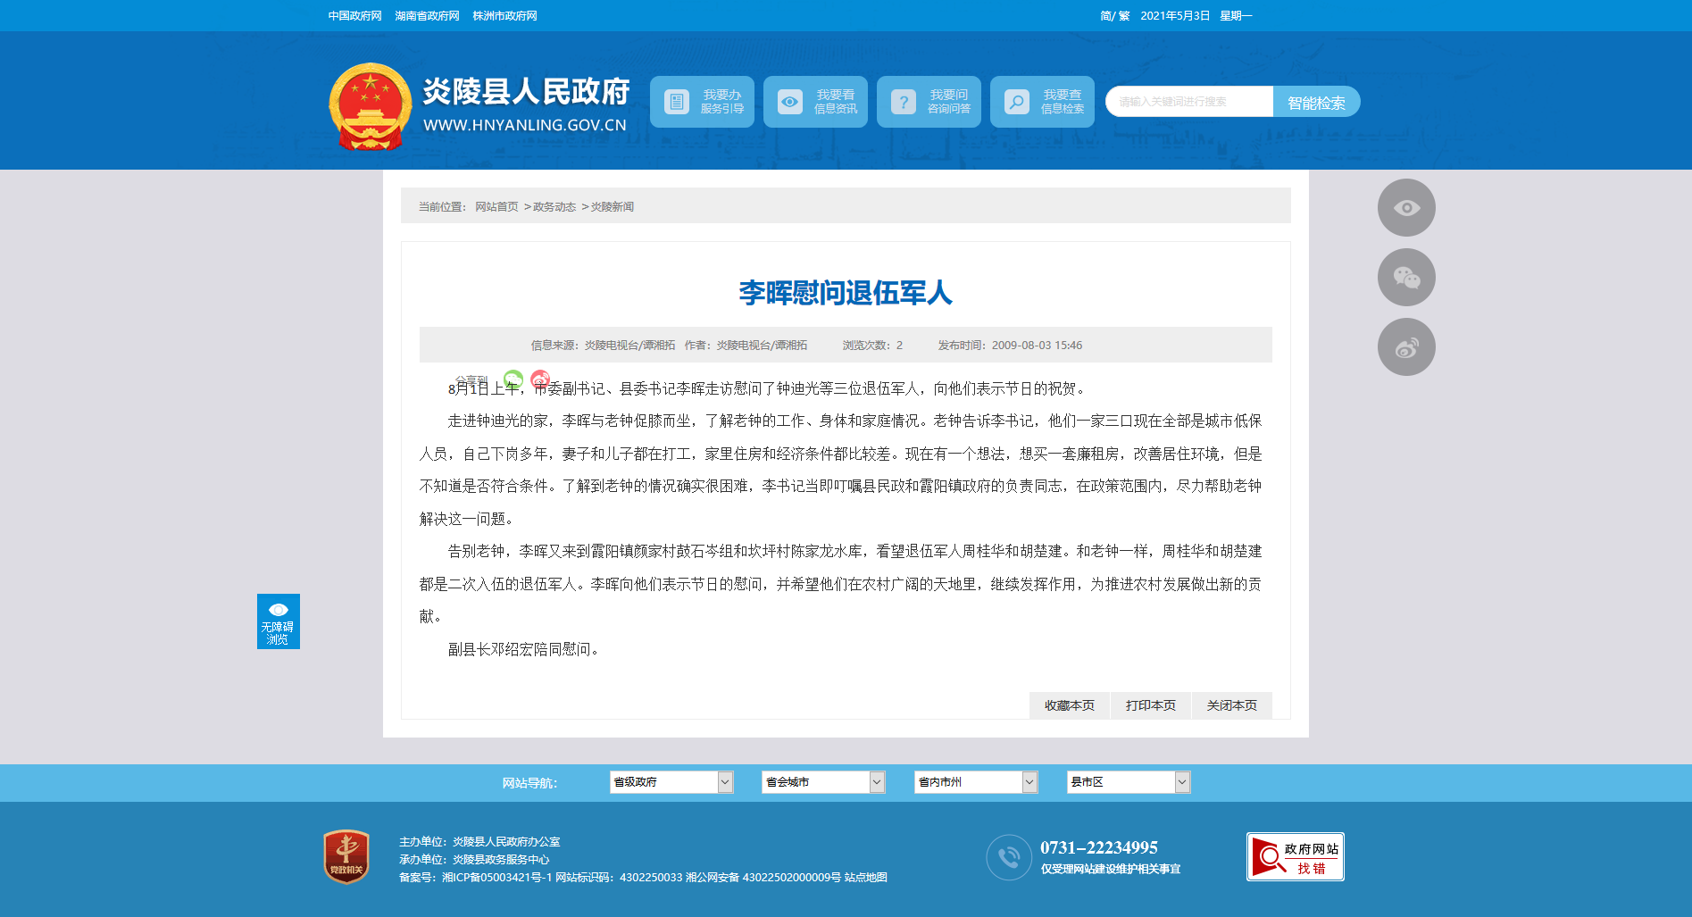
Task: Click the 党政机关 badge icon
Action: [346, 857]
